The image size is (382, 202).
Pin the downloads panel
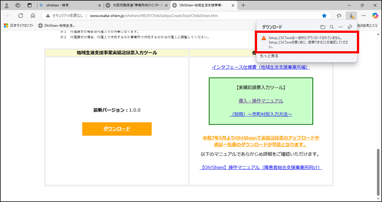pos(350,27)
